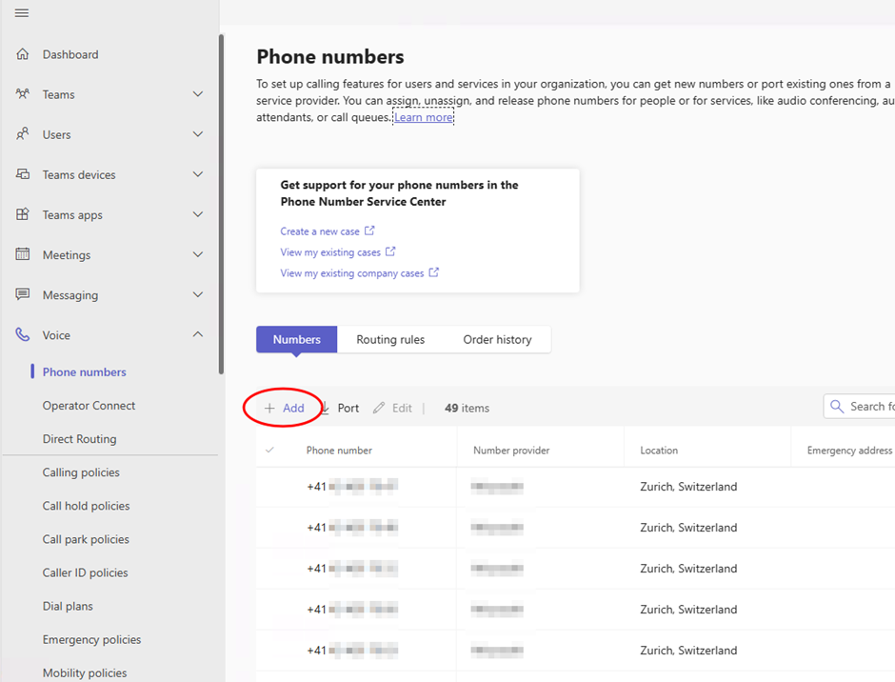Open Operator Connect page
The image size is (895, 682).
click(89, 406)
